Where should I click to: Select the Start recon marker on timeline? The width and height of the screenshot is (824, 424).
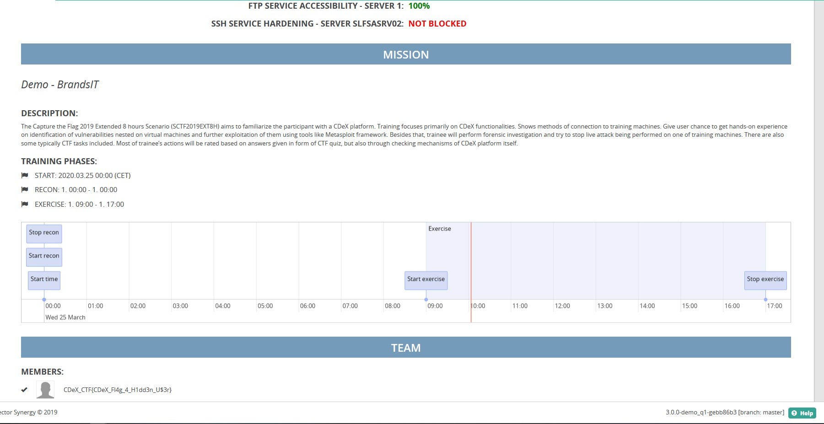click(x=43, y=256)
